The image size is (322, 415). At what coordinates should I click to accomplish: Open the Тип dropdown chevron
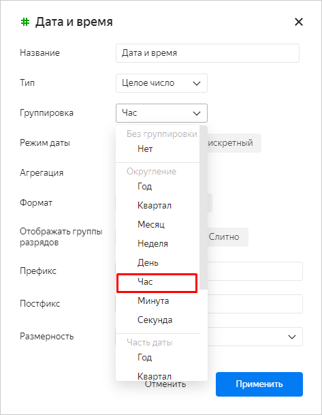[x=197, y=83]
